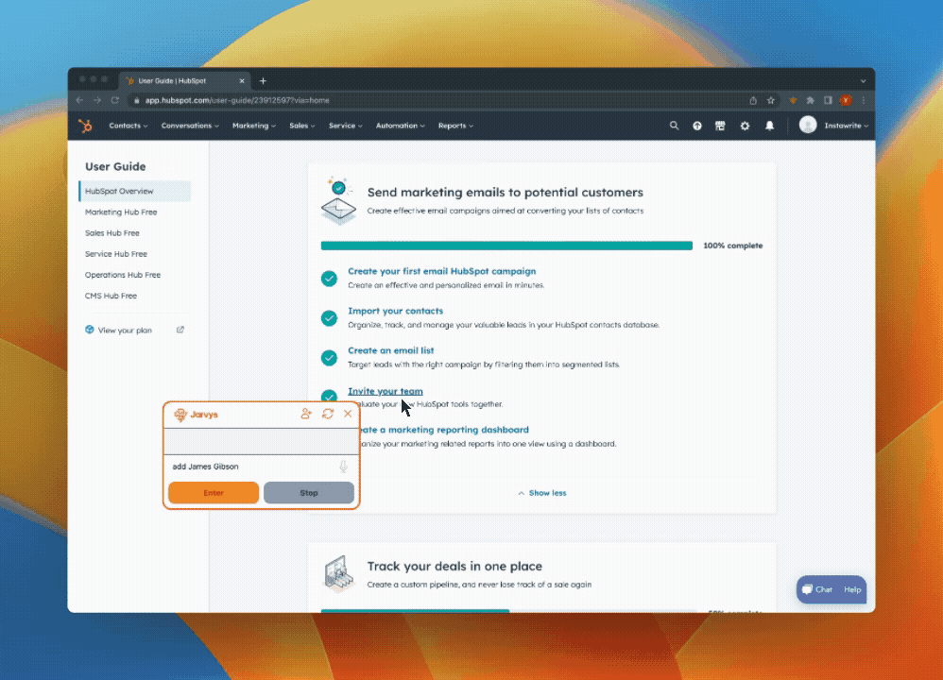The image size is (943, 680).
Task: Toggle the browser side panel icon
Action: pos(828,100)
